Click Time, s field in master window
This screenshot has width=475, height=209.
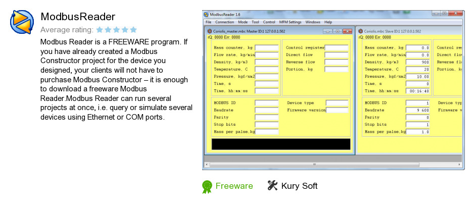point(267,84)
